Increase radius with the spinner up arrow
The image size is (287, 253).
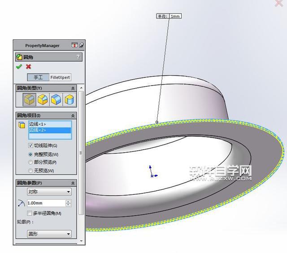click(68, 202)
